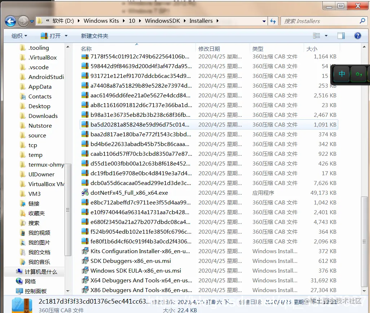This screenshot has height=313, width=370.
Task: Click the 网络 globe icon
Action: click(x=19, y=281)
